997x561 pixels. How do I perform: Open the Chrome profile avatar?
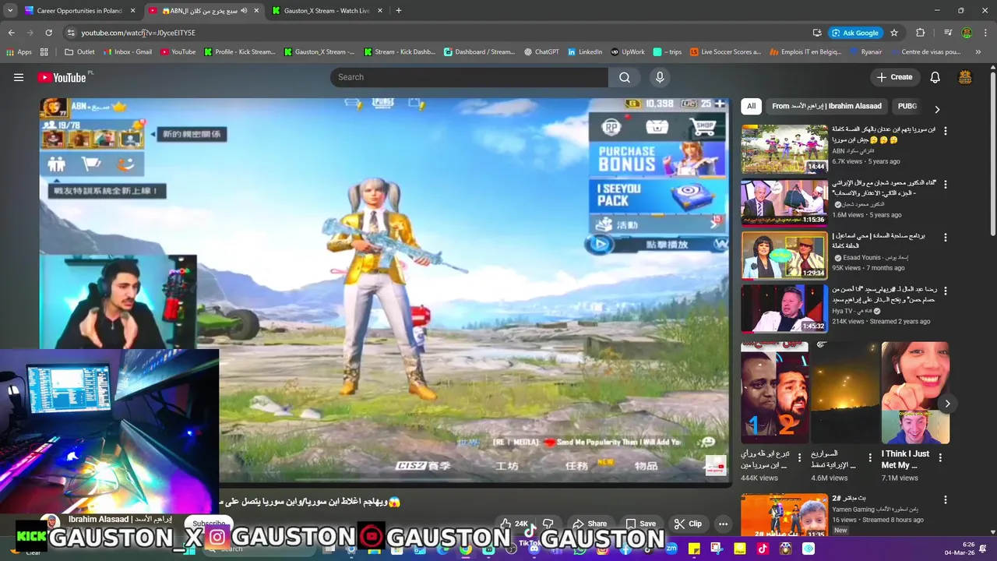pyautogui.click(x=967, y=33)
